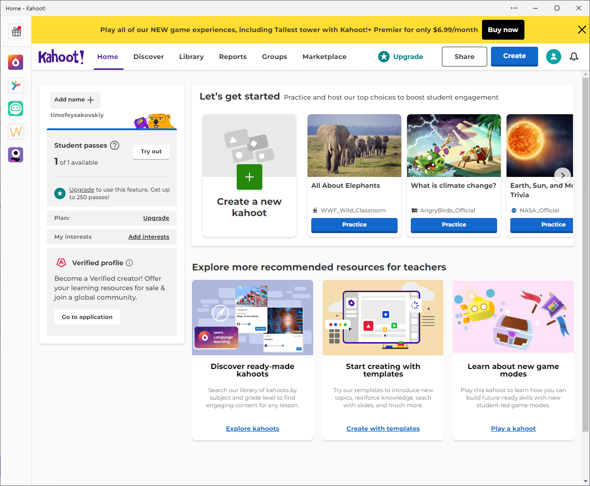Open the NASA sun thumbnail
This screenshot has width=590, height=486.
coord(540,145)
